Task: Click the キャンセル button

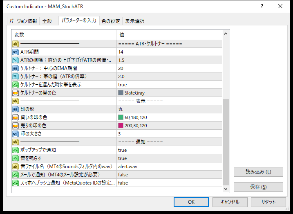Action: coord(230,202)
